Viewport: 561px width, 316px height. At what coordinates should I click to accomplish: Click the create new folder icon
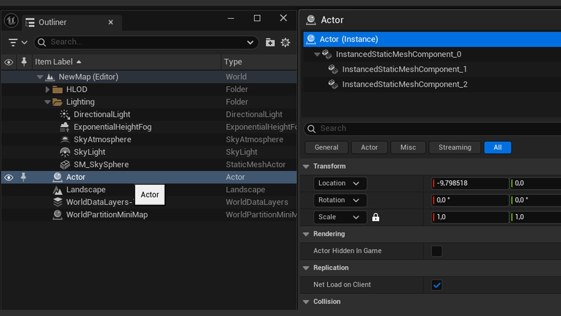[270, 42]
